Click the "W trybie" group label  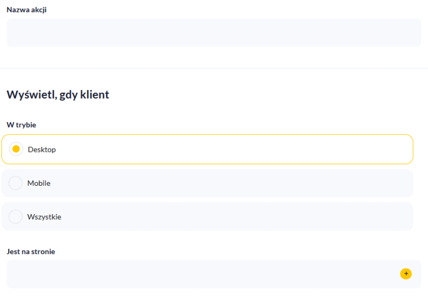[21, 125]
